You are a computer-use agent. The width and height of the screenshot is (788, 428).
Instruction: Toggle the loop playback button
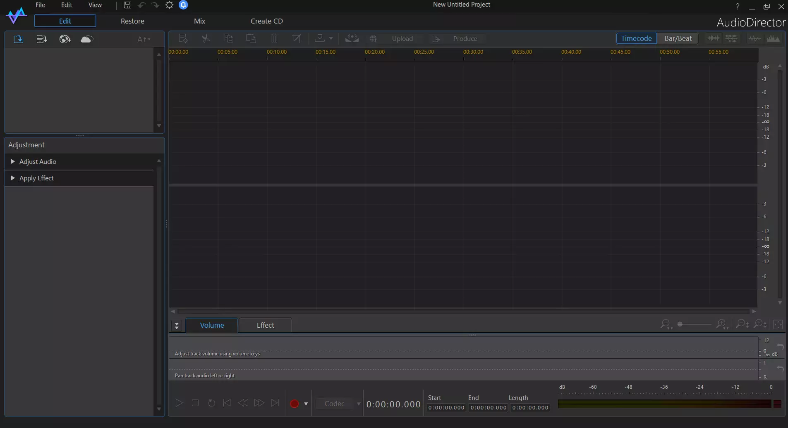click(x=211, y=403)
